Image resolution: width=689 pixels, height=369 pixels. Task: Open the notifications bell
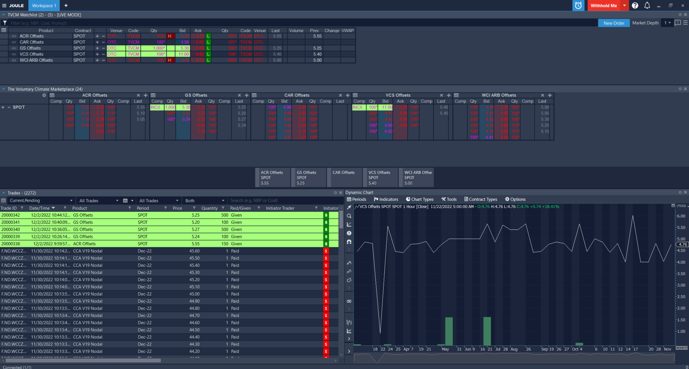pos(647,5)
